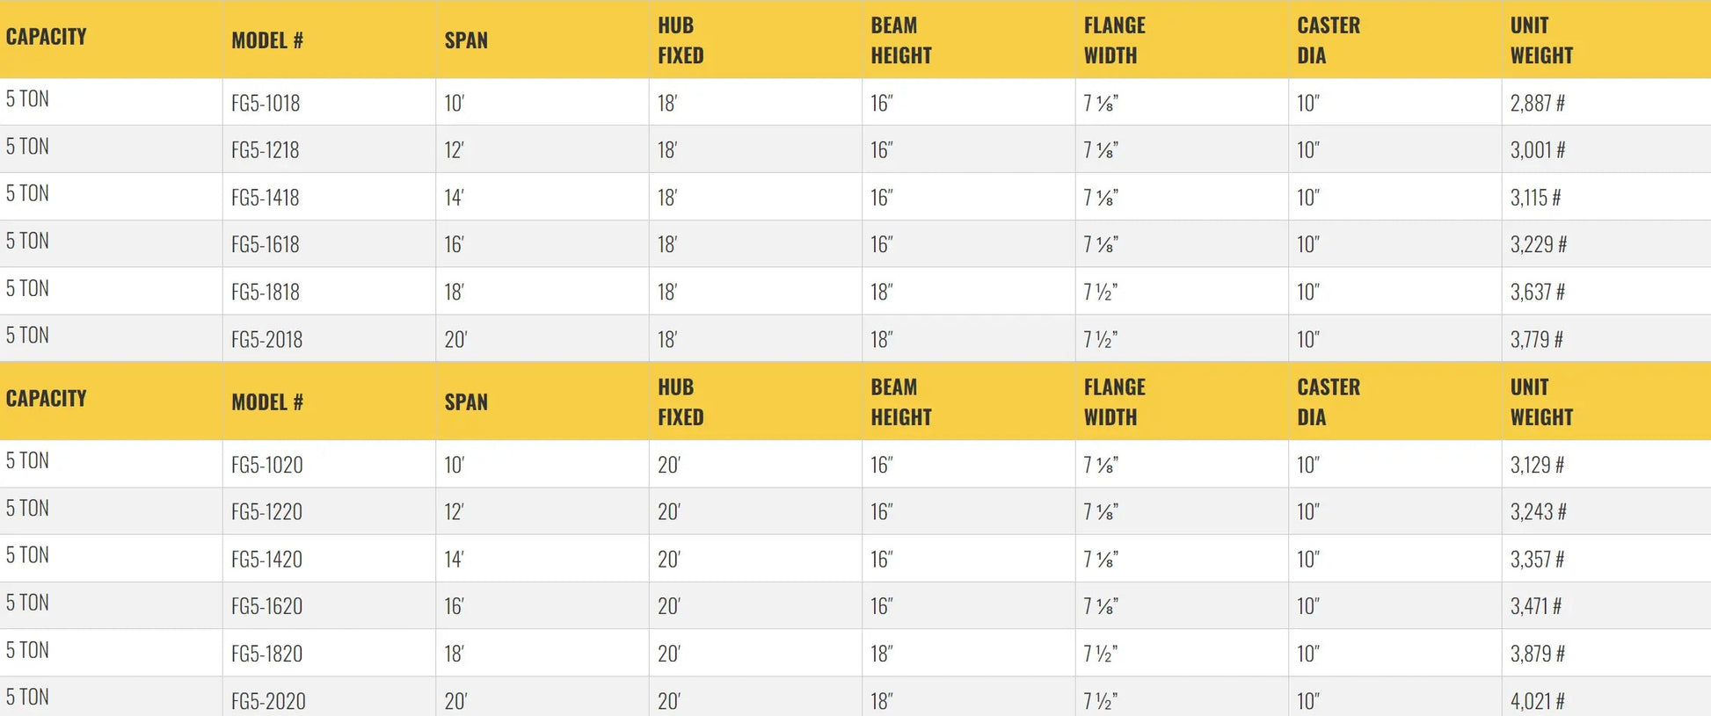Image resolution: width=1711 pixels, height=716 pixels.
Task: Click the top table's UNIT WEIGHT header
Action: (x=1541, y=40)
